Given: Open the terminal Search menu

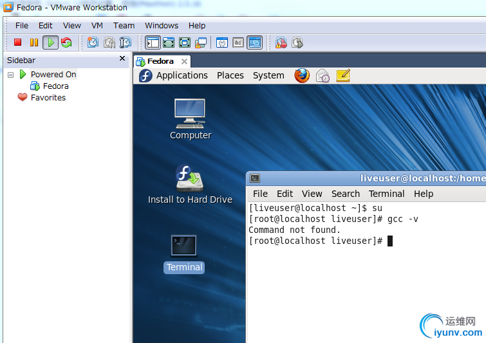Looking at the screenshot, I should coord(346,194).
